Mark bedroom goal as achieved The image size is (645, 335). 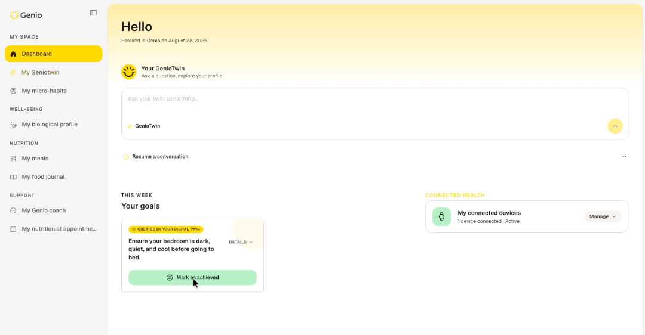pos(192,278)
